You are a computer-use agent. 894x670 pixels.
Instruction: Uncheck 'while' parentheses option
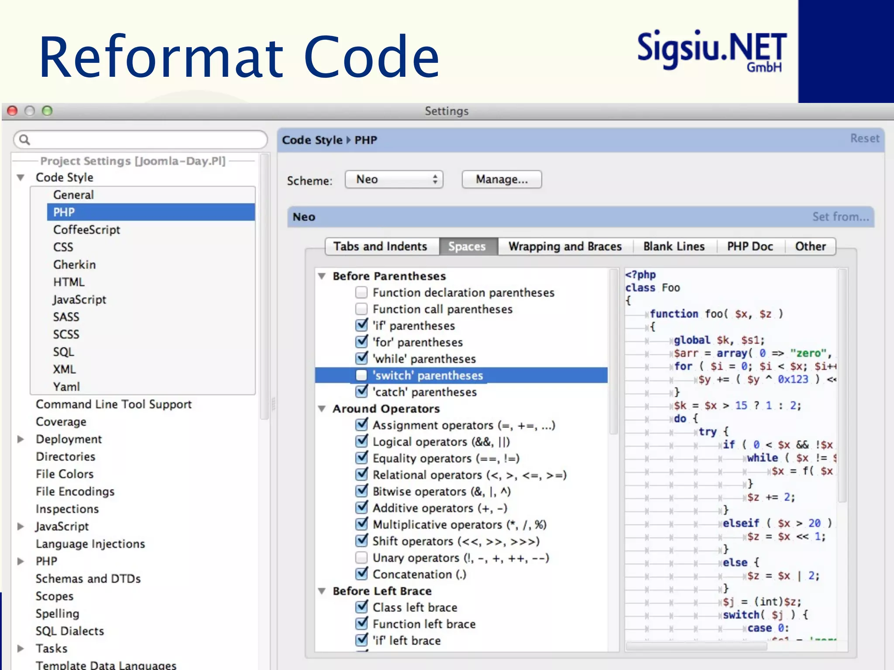click(x=361, y=359)
